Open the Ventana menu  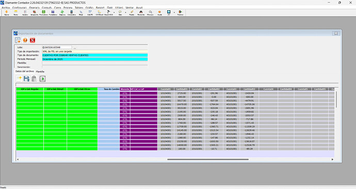pos(130,8)
